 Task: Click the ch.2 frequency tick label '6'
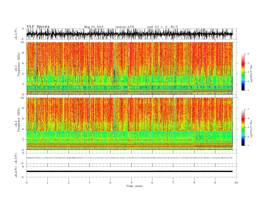(24, 119)
